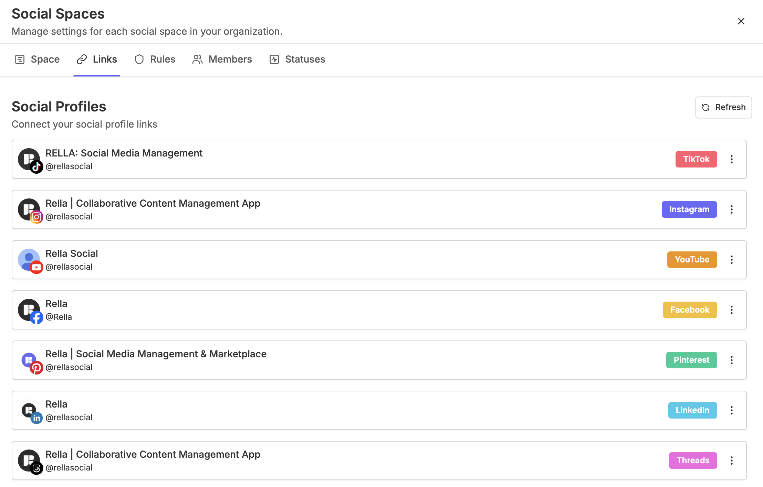763x487 pixels.
Task: Click the green Pinterest label badge
Action: 691,360
